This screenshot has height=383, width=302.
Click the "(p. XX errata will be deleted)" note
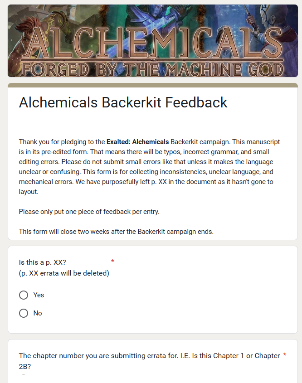pos(64,273)
